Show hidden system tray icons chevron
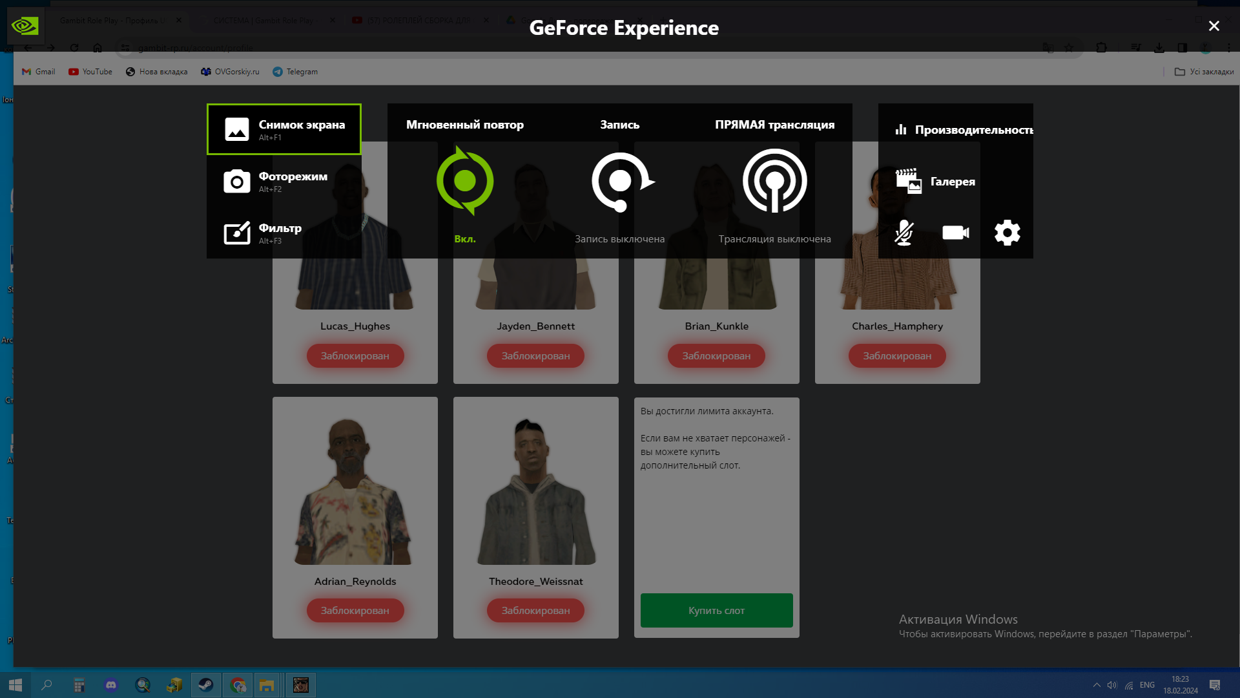 pos(1096,685)
